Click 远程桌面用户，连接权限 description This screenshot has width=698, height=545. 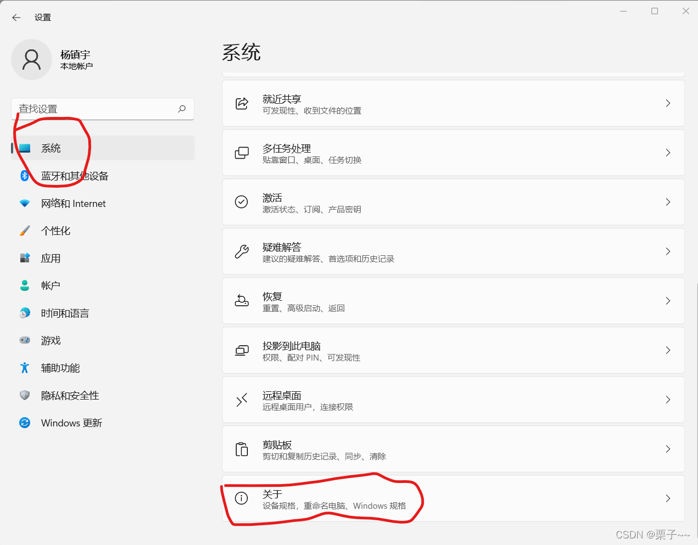click(308, 407)
